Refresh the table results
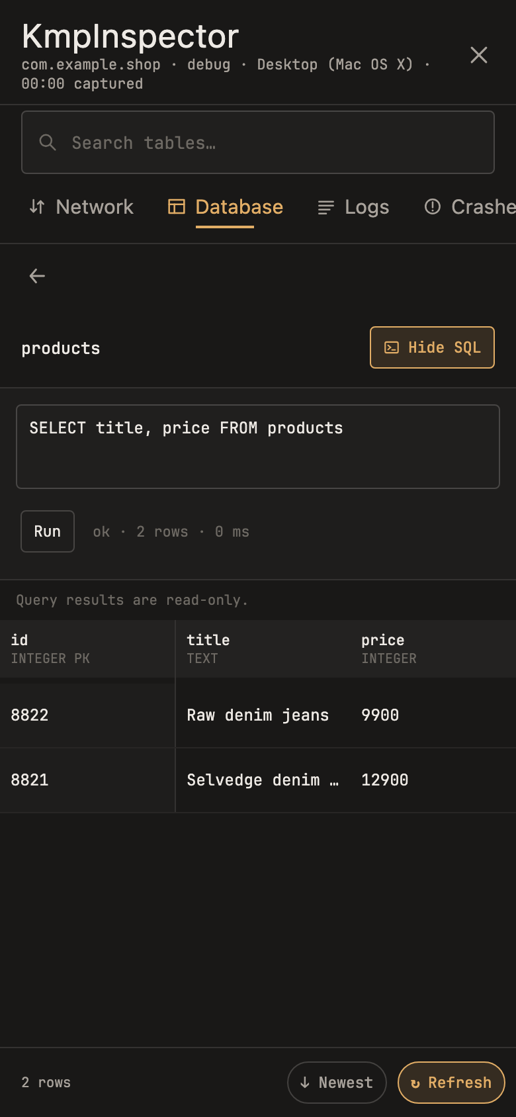The height and width of the screenshot is (1117, 516). (x=451, y=1083)
